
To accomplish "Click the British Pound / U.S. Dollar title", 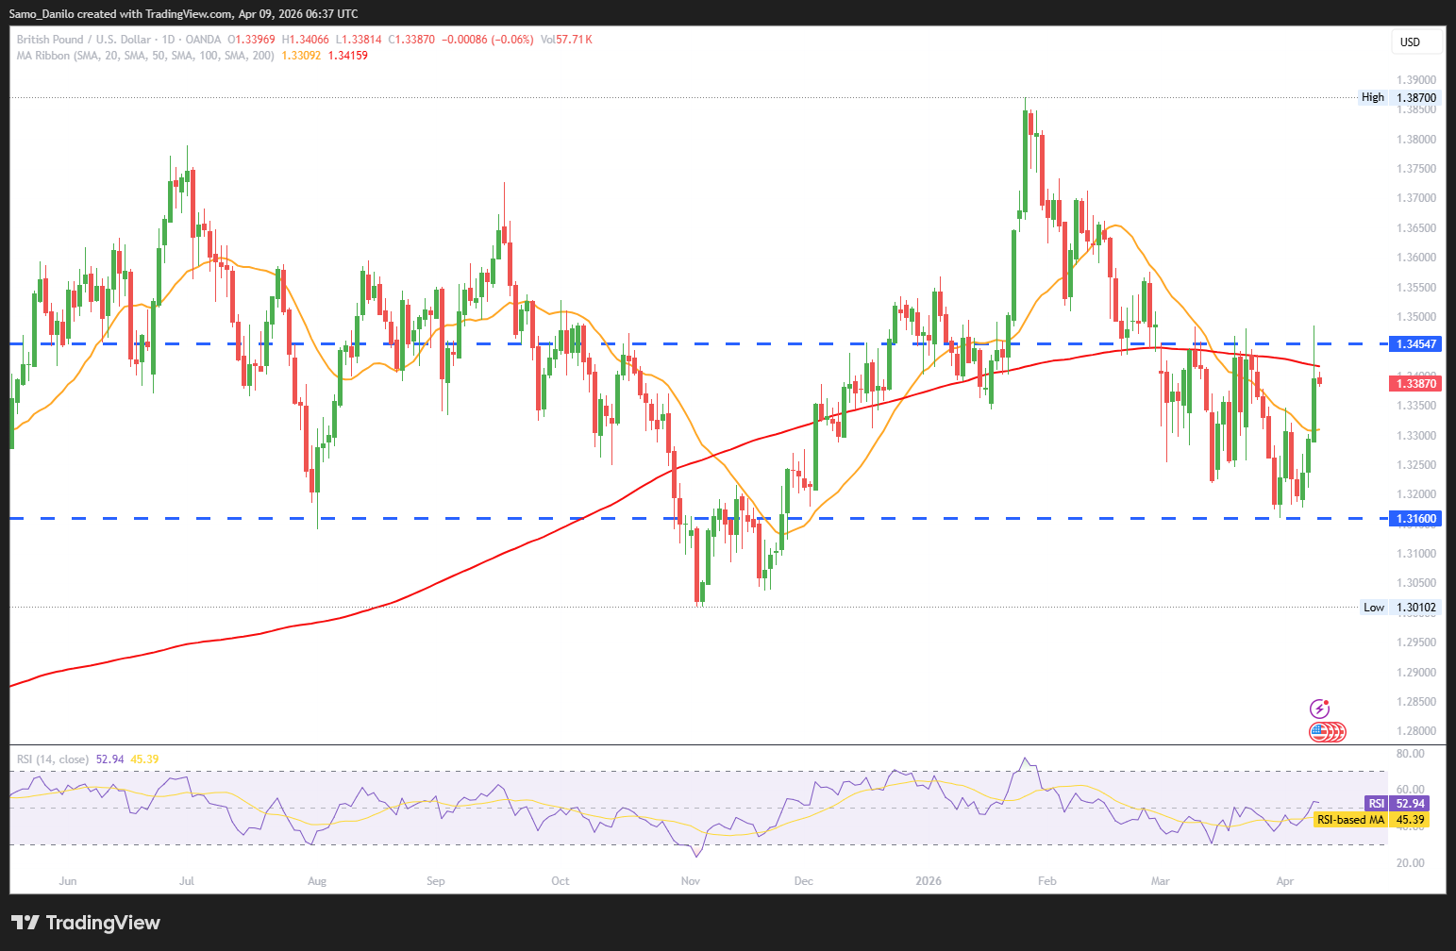I will tap(84, 40).
